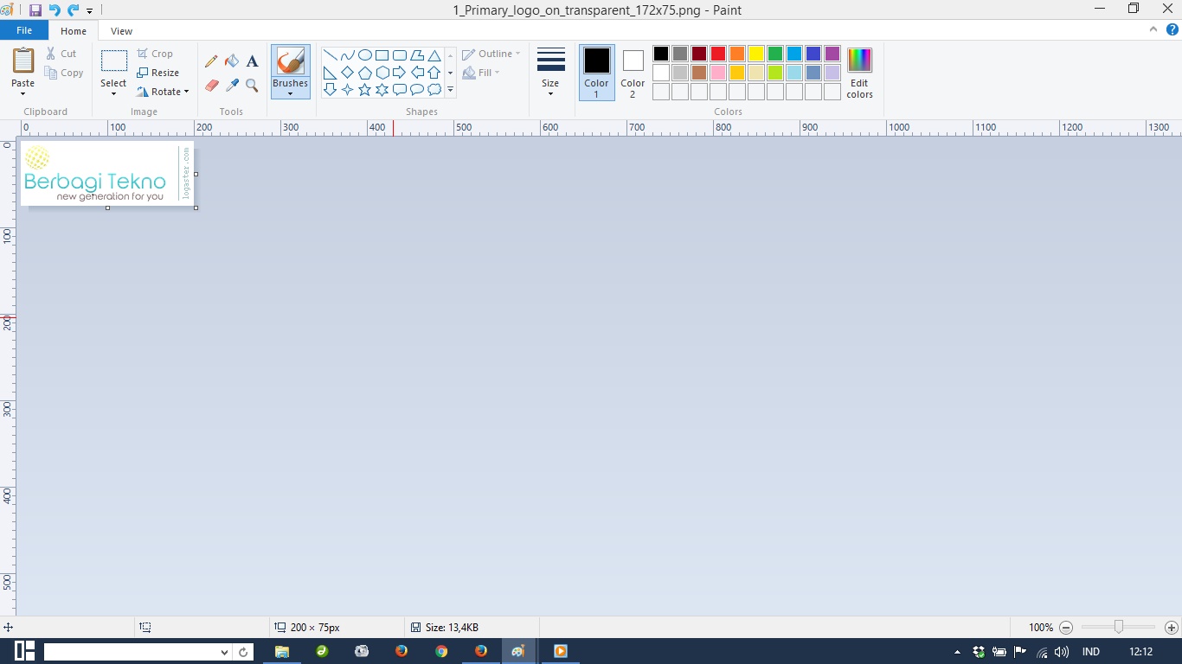The width and height of the screenshot is (1182, 664).
Task: Open File Explorer from the taskbar
Action: tap(282, 652)
